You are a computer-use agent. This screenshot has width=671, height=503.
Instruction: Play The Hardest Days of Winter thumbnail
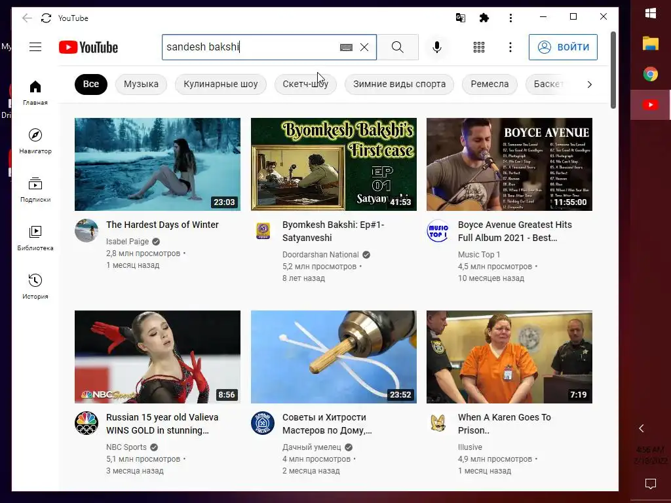click(x=157, y=164)
